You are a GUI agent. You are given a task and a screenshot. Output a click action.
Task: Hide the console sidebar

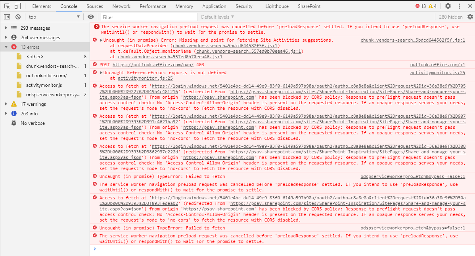6,17
